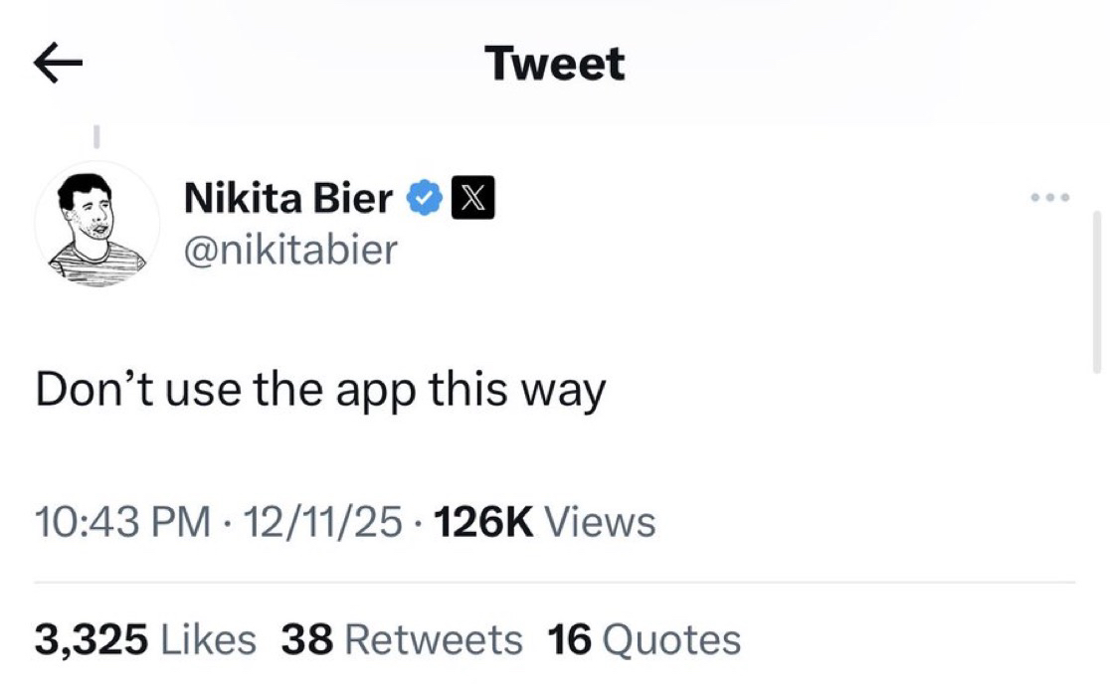Click the Tweet header title
The width and height of the screenshot is (1110, 691).
pyautogui.click(x=555, y=65)
